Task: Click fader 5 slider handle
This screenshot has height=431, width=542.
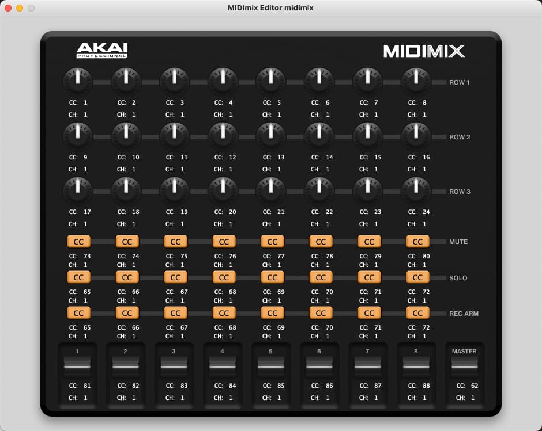Action: 270,367
